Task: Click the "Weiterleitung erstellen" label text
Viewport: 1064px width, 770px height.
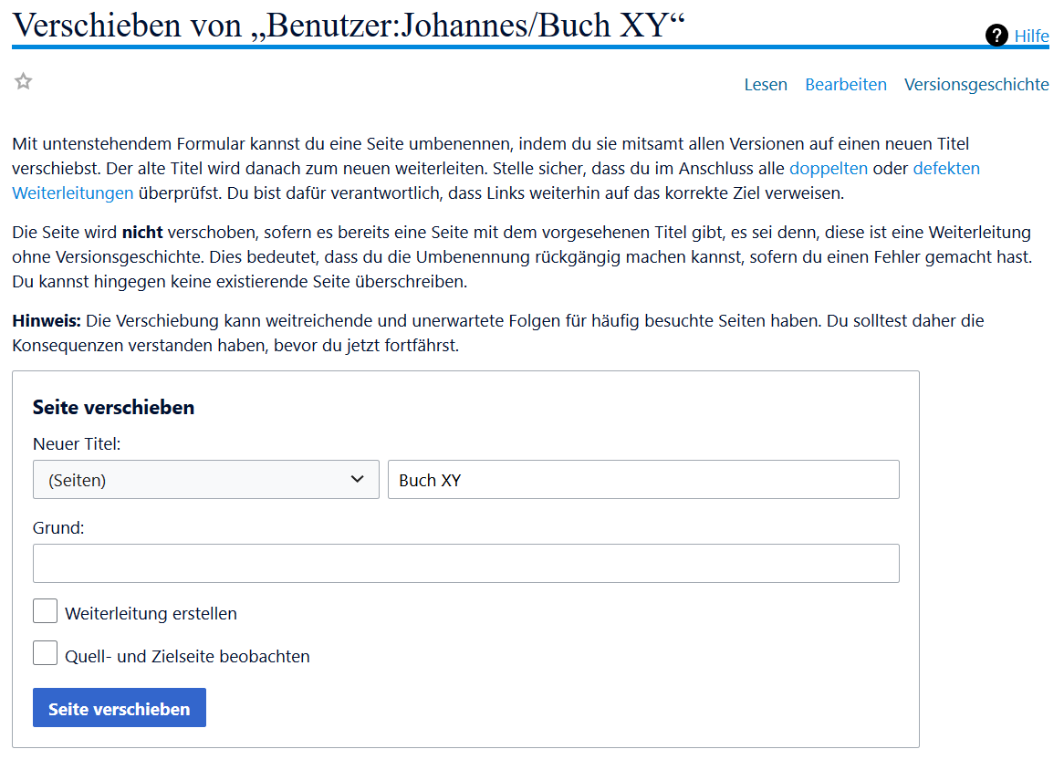Action: (x=151, y=614)
